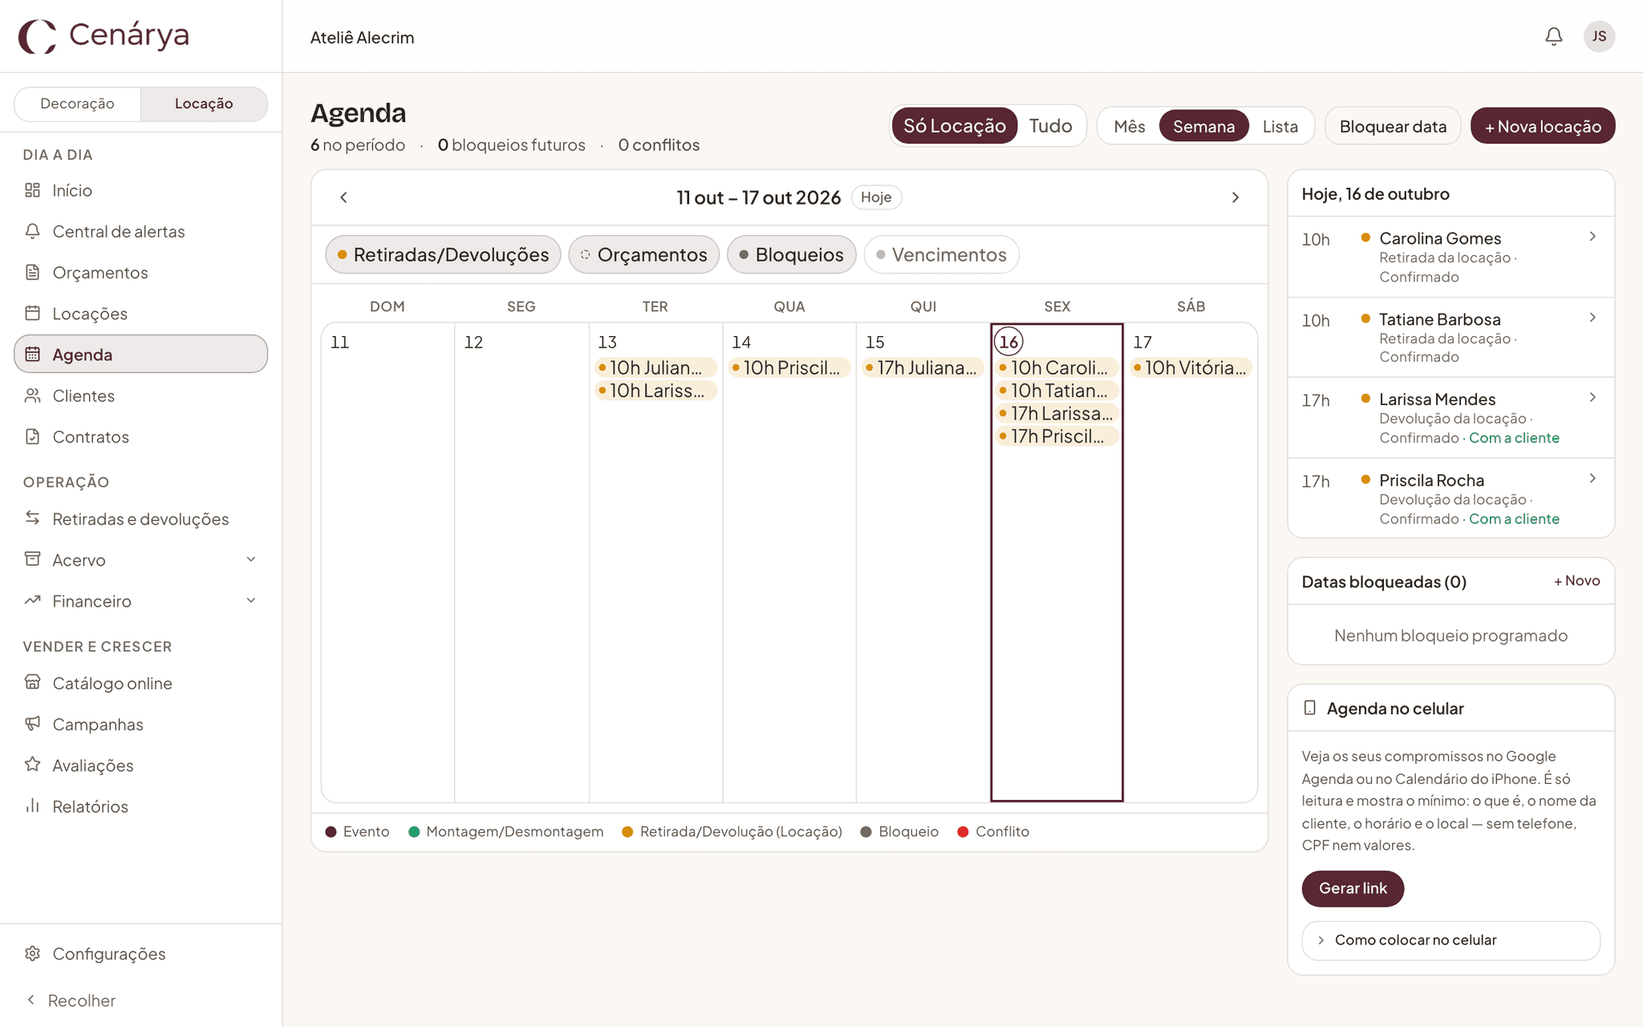Open notifications bell icon

pos(1553,36)
